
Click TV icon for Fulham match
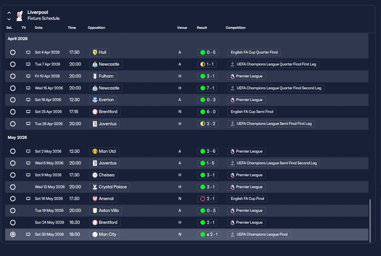point(28,76)
